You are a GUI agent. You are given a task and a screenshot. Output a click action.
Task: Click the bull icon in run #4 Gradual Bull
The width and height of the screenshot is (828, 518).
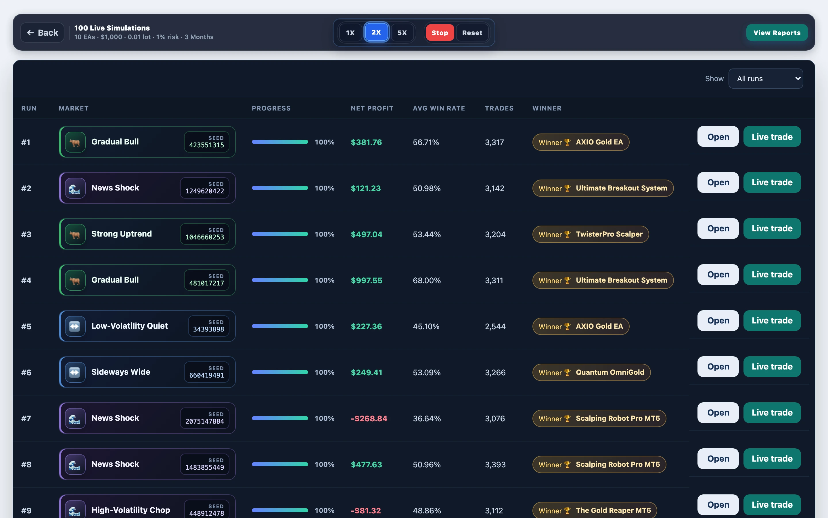(x=75, y=280)
